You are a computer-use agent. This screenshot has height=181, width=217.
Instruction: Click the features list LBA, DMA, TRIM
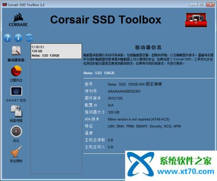(144, 126)
